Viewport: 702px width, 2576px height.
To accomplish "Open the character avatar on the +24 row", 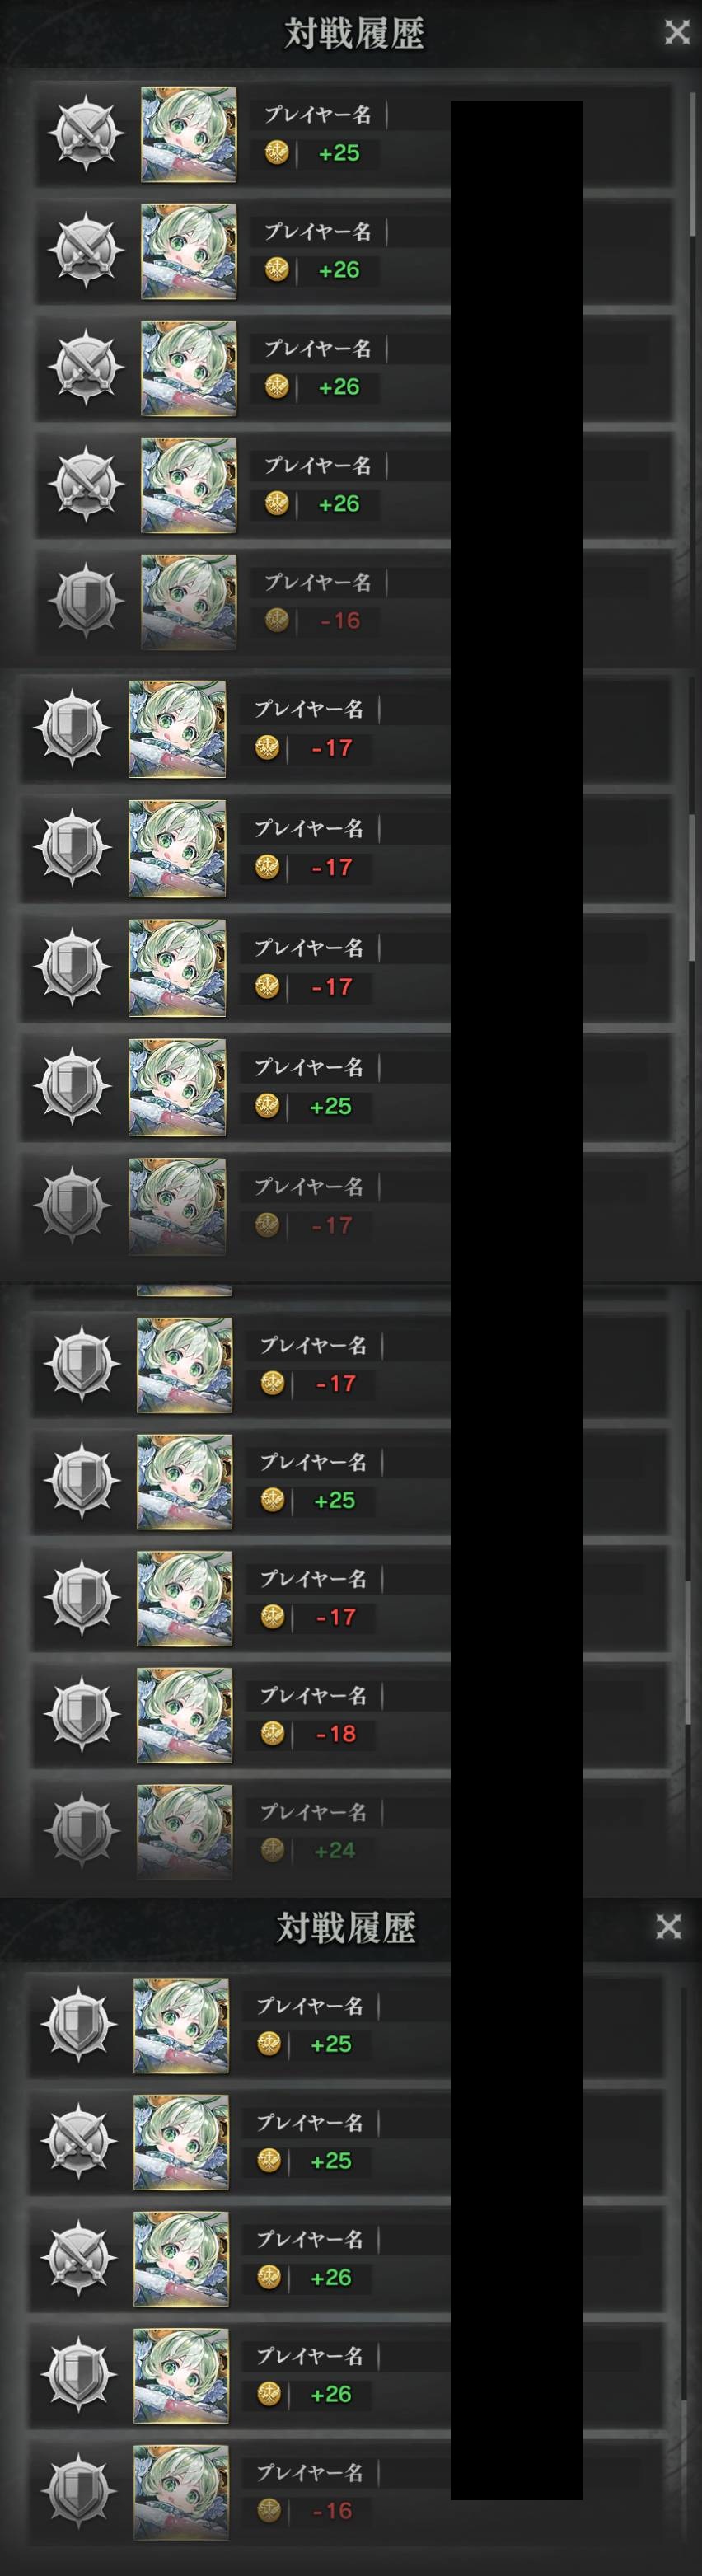I will 185,1832.
